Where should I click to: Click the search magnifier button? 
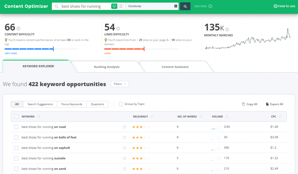point(185,6)
